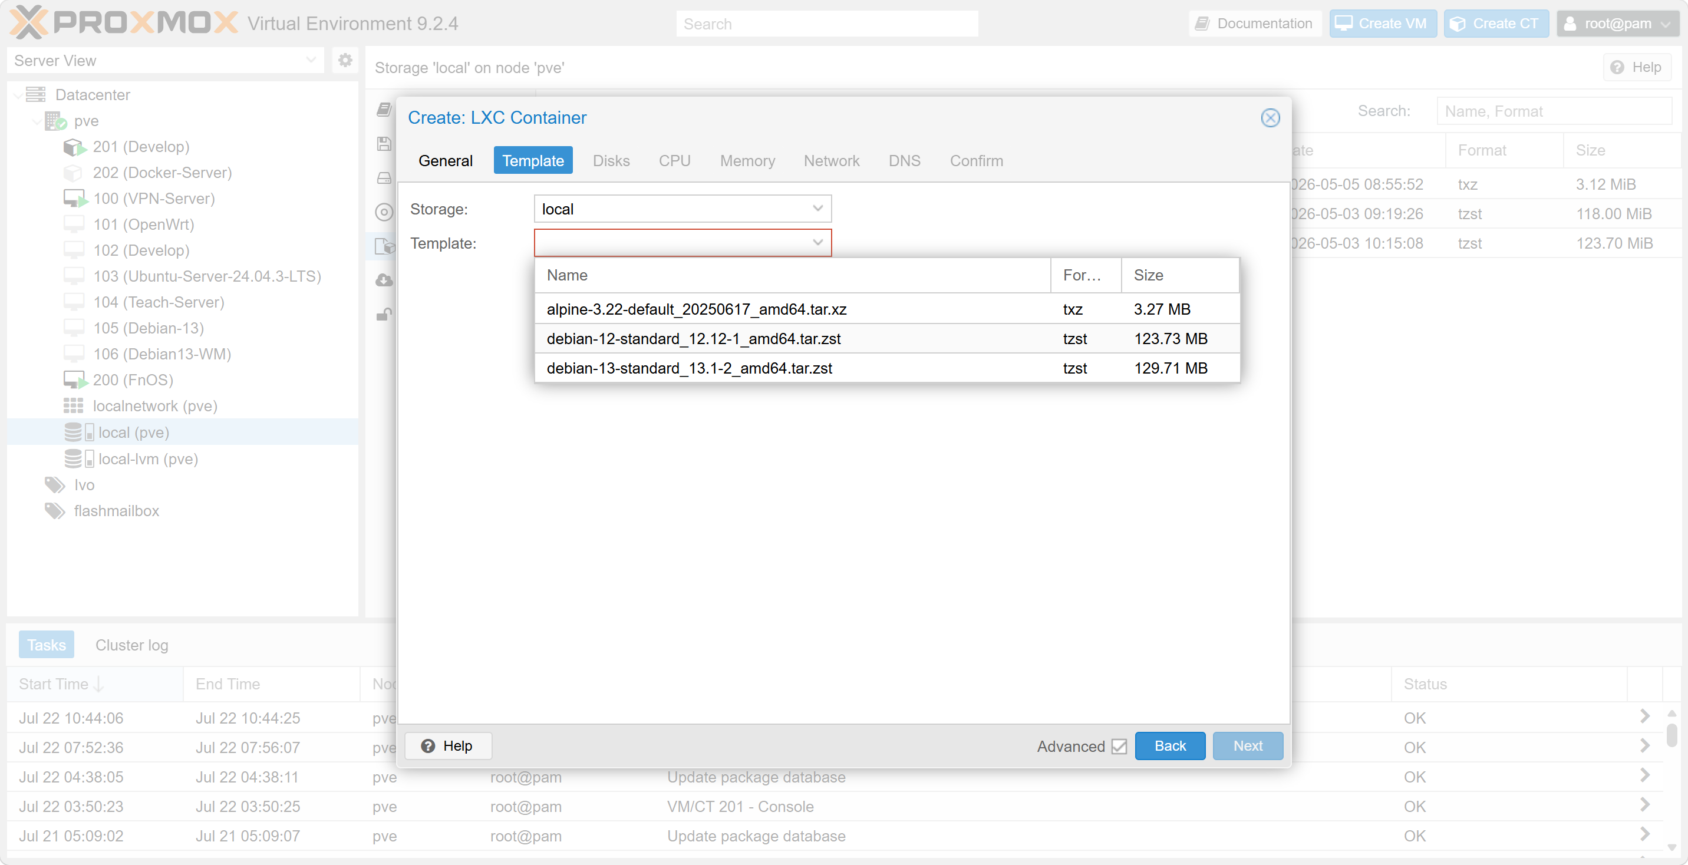Click the 100 (VPN-Server) VM icon
The width and height of the screenshot is (1688, 865).
pyautogui.click(x=75, y=199)
